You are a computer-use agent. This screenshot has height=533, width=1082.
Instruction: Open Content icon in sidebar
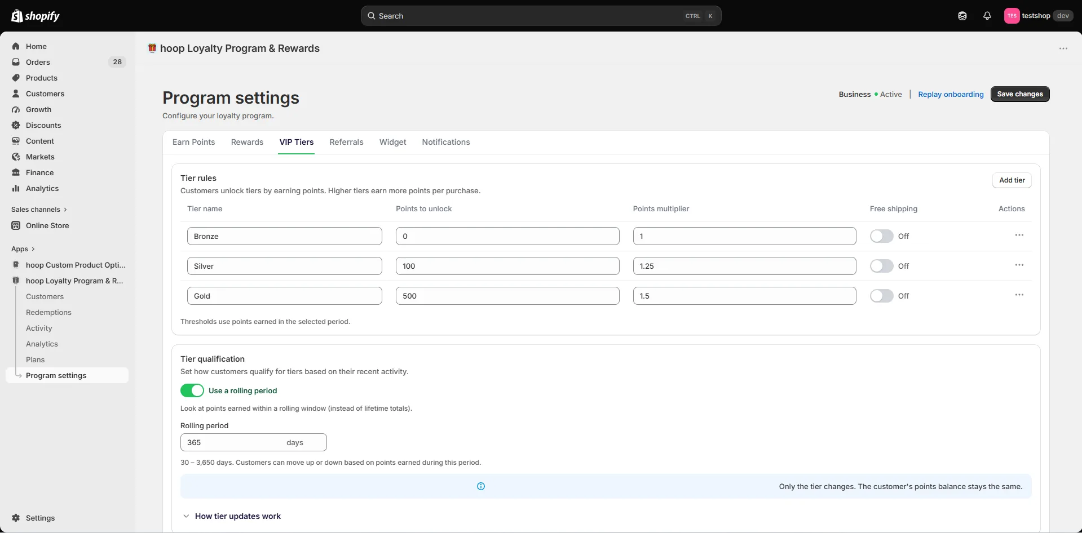tap(16, 141)
